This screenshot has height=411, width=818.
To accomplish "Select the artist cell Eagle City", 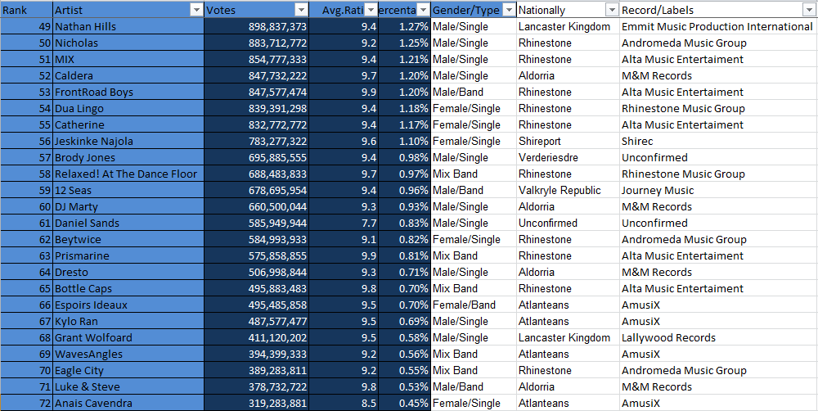I will pos(128,371).
